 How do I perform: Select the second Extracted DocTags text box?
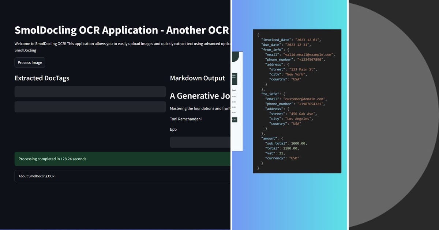click(90, 107)
